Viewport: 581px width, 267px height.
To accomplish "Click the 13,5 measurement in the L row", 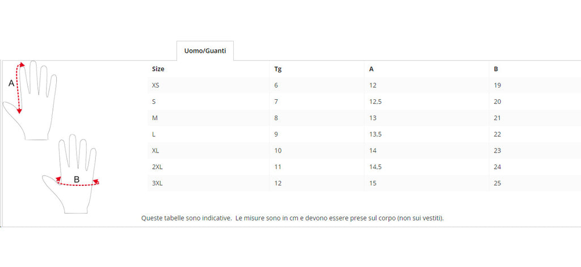I will tap(376, 134).
